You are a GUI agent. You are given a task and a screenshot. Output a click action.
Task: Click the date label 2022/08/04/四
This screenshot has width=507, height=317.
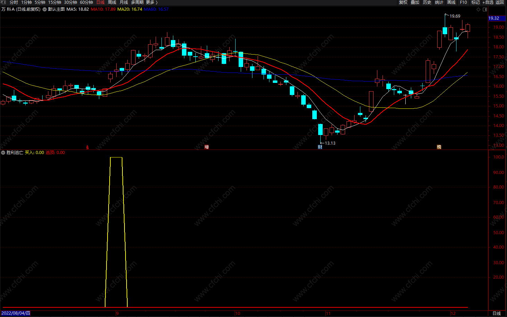tap(16, 313)
